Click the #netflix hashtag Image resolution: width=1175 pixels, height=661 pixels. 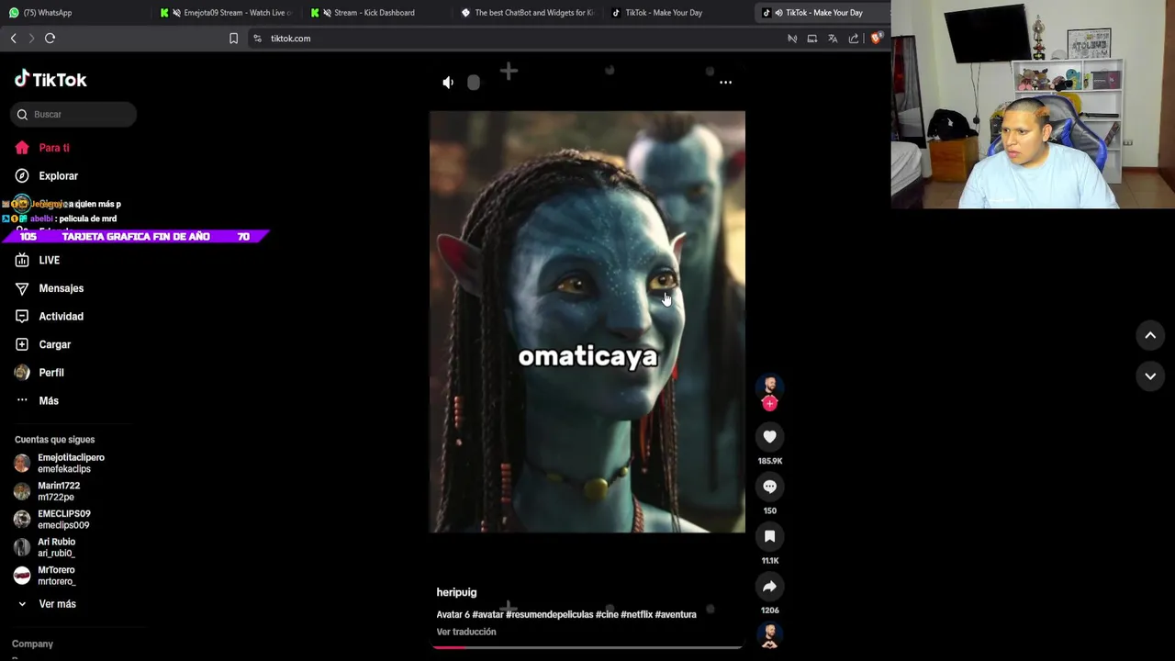click(x=636, y=614)
